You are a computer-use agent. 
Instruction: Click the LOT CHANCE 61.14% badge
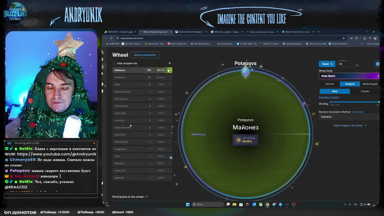(x=245, y=140)
